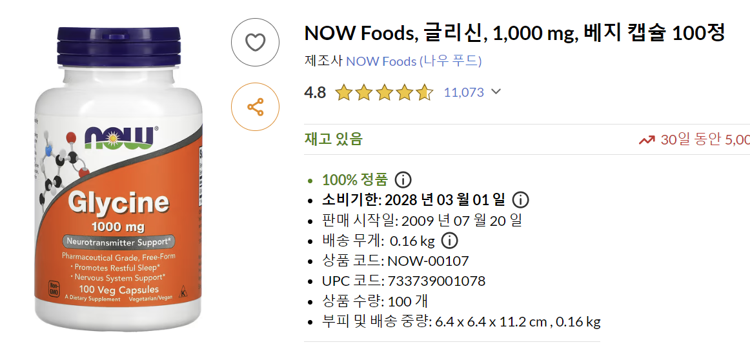This screenshot has width=750, height=351.
Task: Expand the chevron beside 11,073 reviews
Action: [496, 92]
